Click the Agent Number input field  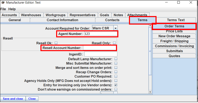pyautogui.click(x=101, y=34)
